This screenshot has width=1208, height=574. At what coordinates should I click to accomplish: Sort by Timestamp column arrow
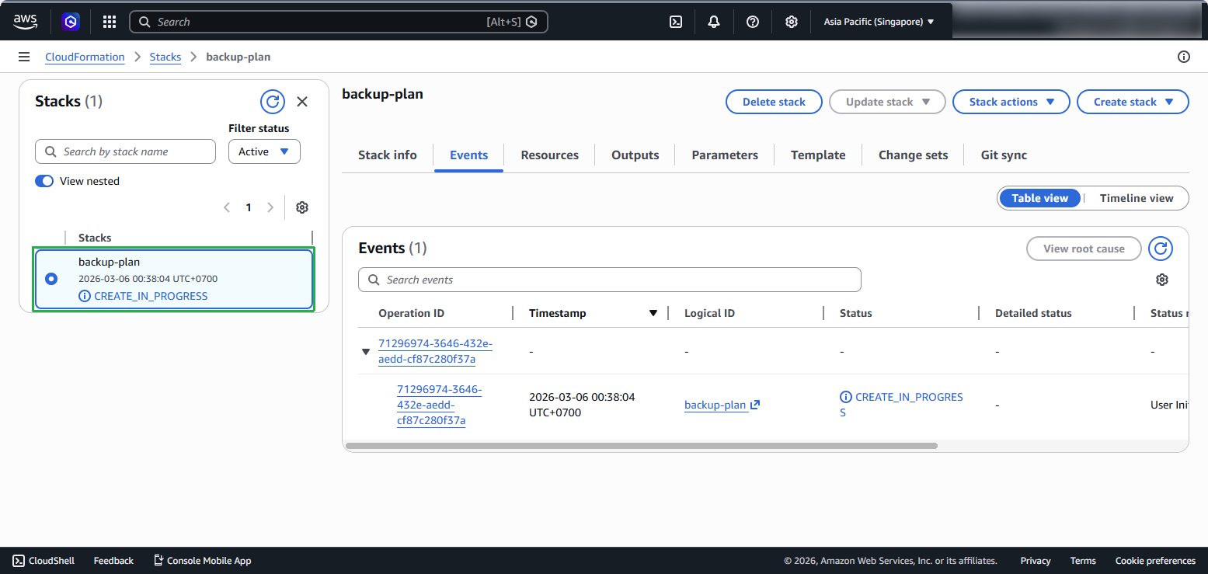click(653, 313)
